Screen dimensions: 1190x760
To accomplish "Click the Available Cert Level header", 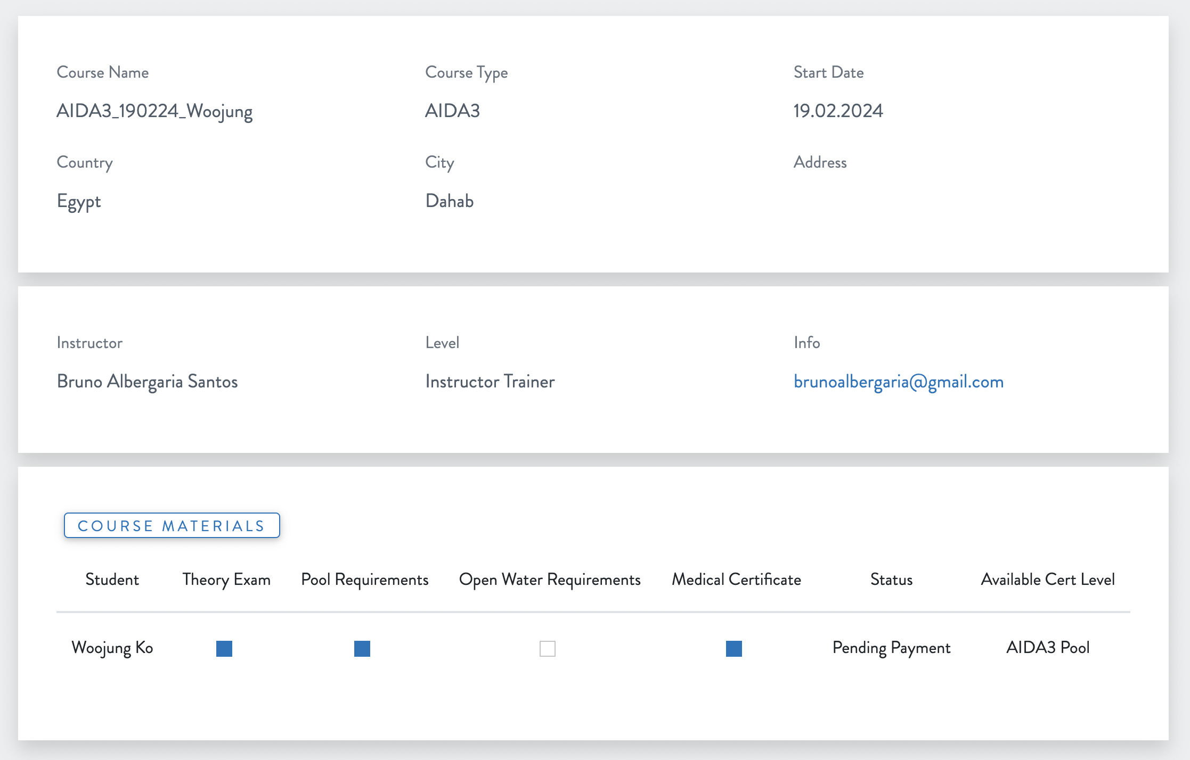I will point(1047,579).
